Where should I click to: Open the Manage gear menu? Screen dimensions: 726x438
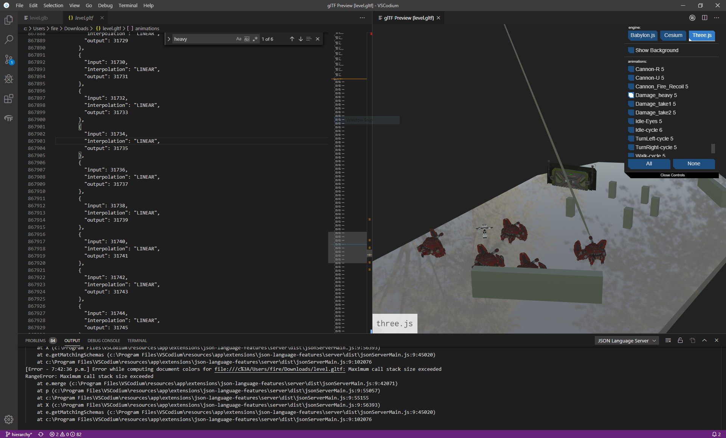pos(9,419)
